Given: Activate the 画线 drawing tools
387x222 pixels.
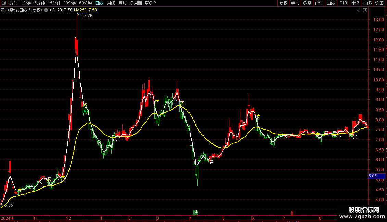Looking at the screenshot, I should pyautogui.click(x=331, y=3).
